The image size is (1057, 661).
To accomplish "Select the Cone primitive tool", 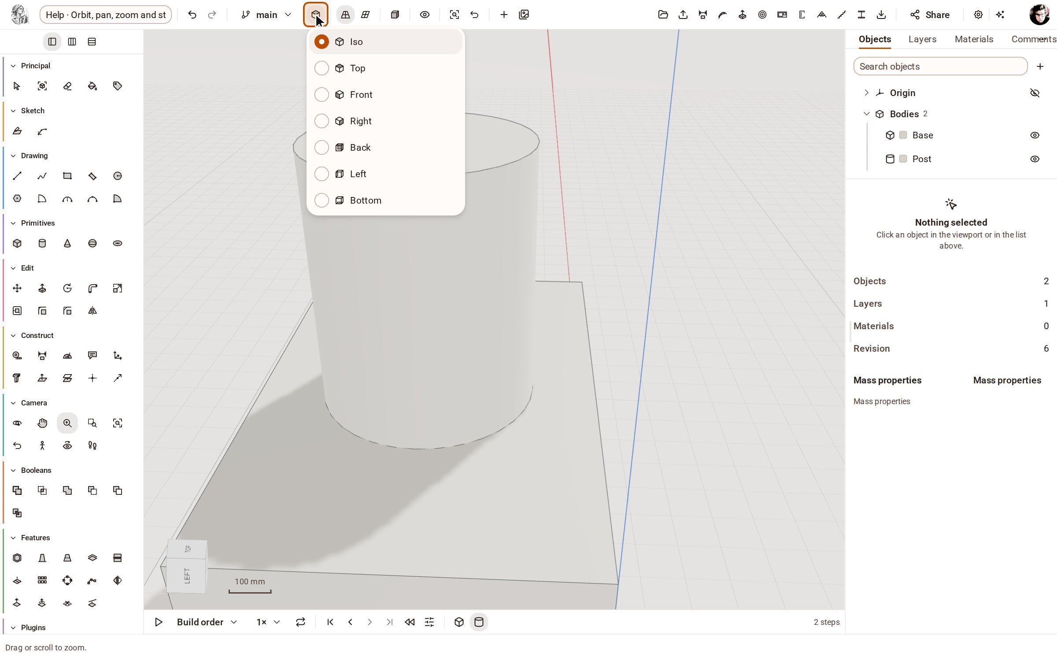I will click(x=67, y=243).
